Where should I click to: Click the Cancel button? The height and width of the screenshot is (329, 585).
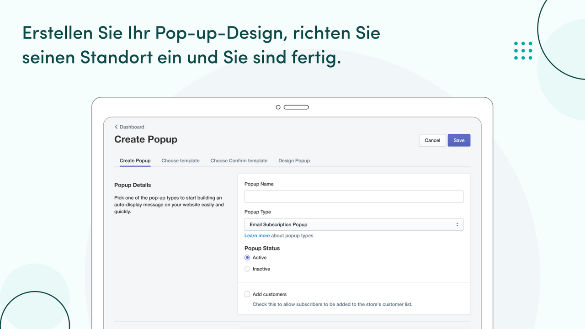pos(432,140)
